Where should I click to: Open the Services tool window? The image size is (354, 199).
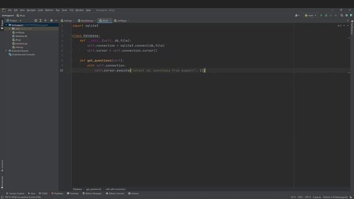pyautogui.click(x=133, y=193)
